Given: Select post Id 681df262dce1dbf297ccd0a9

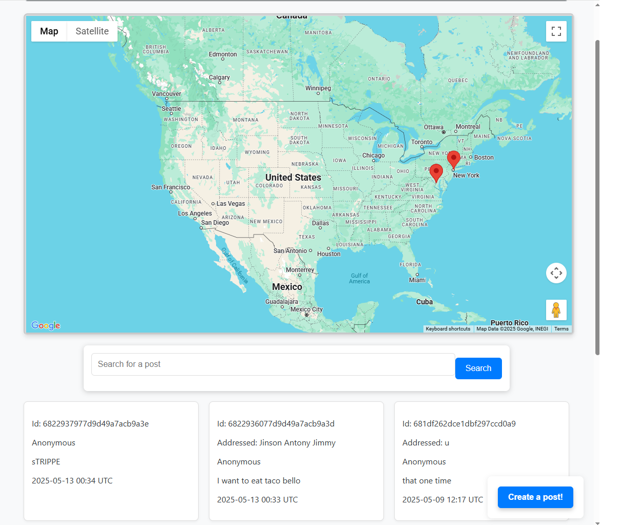Looking at the screenshot, I should [x=459, y=424].
